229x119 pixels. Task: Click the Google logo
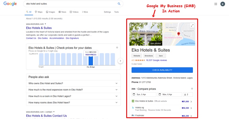point(10,4)
